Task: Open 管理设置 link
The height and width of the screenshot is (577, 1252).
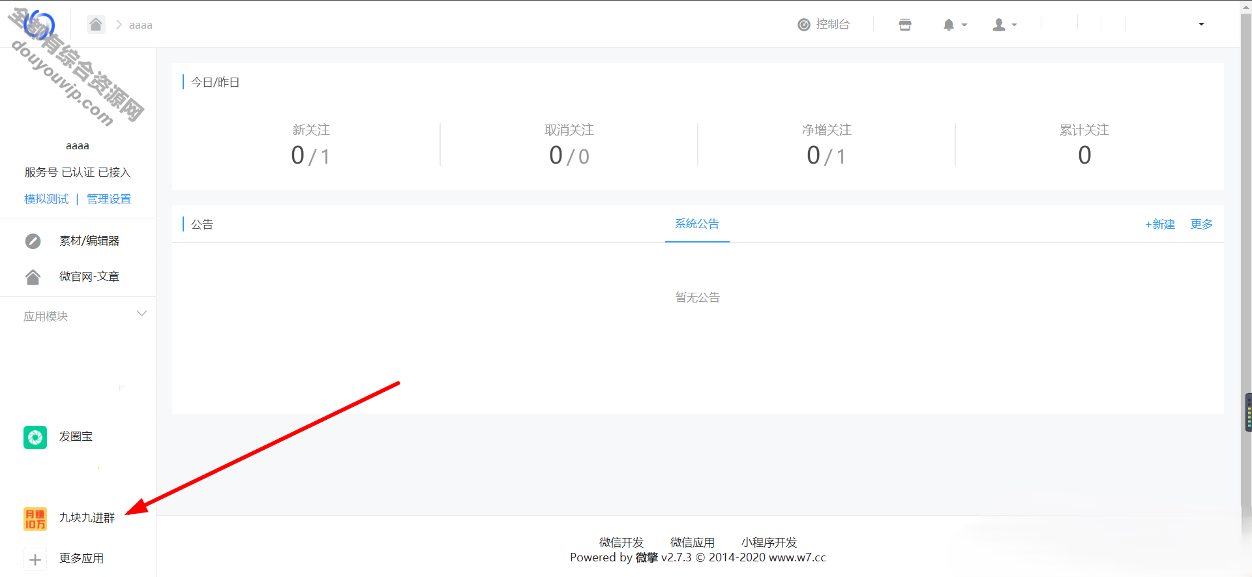Action: coord(109,199)
